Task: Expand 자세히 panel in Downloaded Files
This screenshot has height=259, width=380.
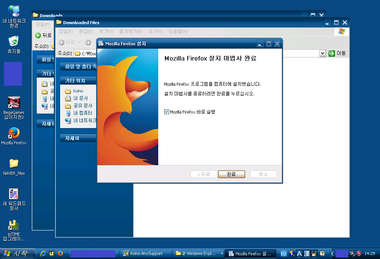Action: click(x=78, y=138)
